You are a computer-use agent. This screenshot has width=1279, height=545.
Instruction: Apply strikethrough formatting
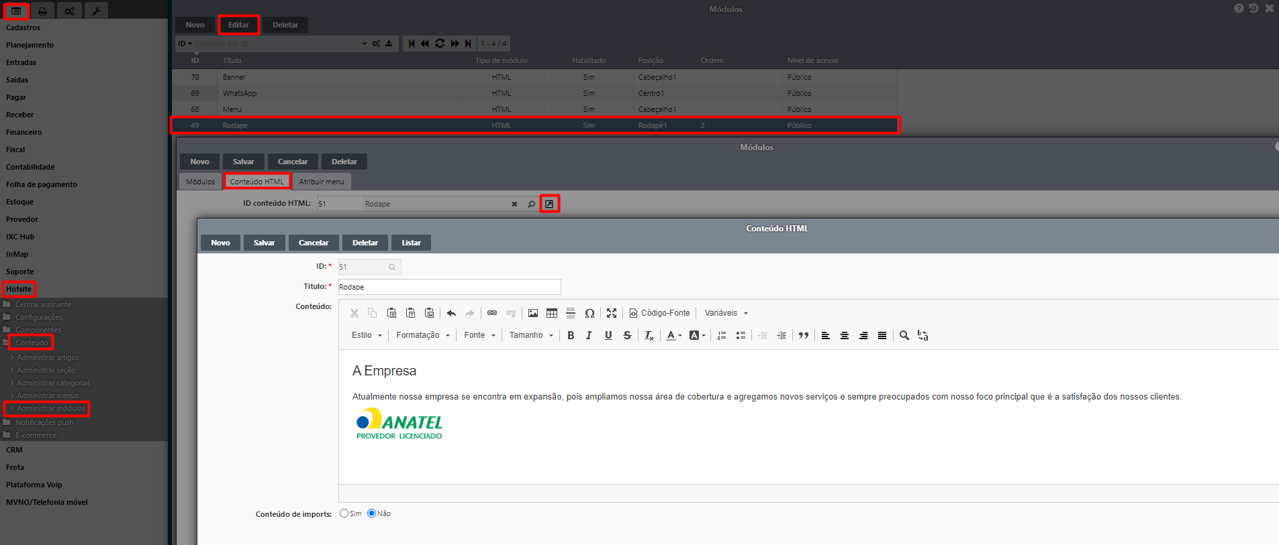click(627, 335)
